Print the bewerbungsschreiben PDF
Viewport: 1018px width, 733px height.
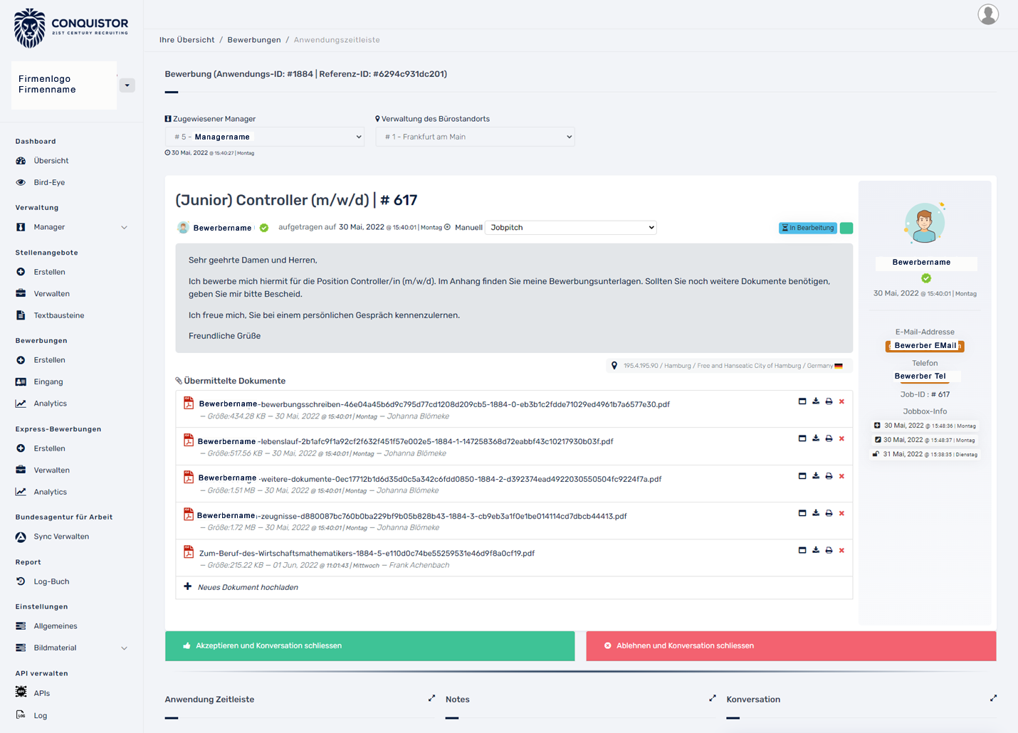pyautogui.click(x=829, y=401)
